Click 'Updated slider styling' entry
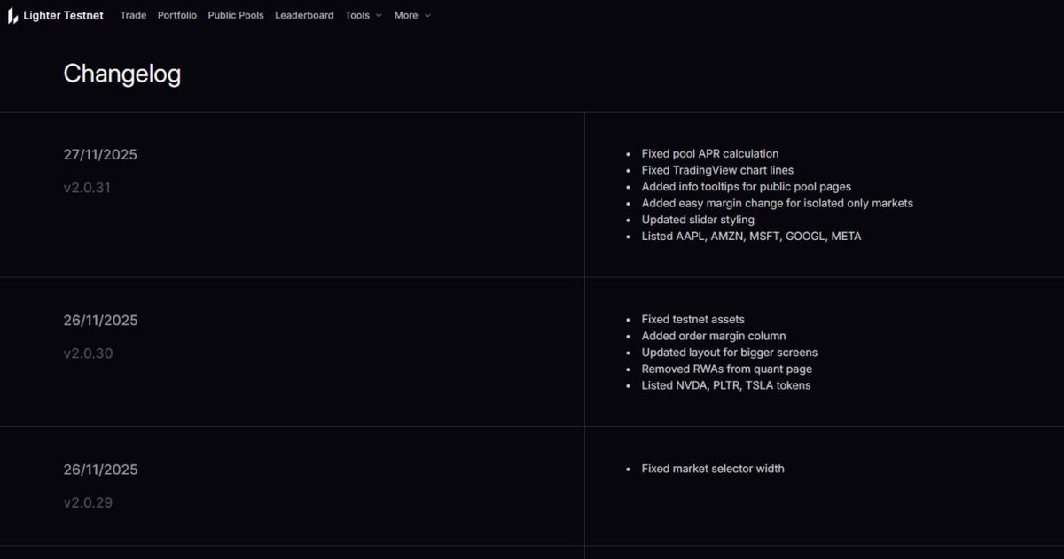 pos(698,220)
